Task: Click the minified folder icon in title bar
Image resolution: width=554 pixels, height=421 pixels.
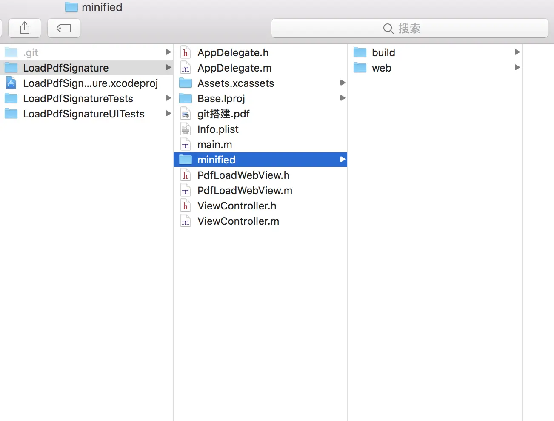Action: (x=71, y=7)
